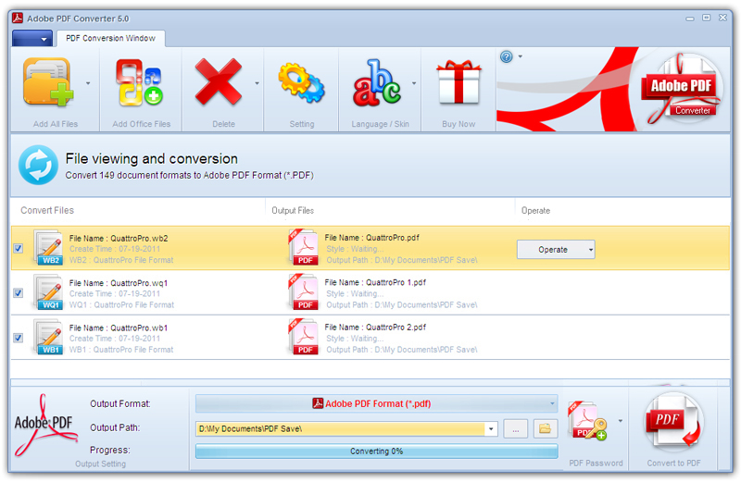The width and height of the screenshot is (741, 482).
Task: Select the PDF Conversion Window tab
Action: coord(110,38)
